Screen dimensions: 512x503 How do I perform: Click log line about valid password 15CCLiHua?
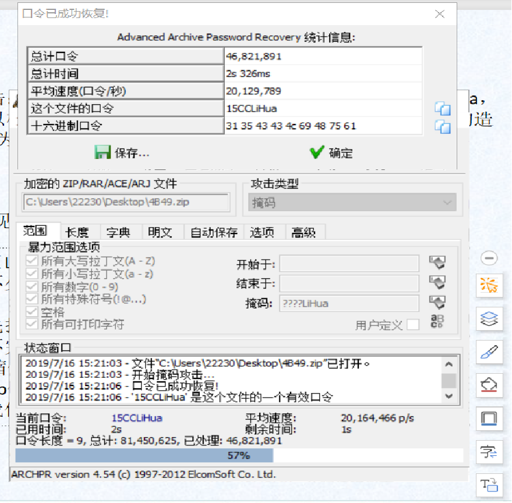pyautogui.click(x=179, y=397)
